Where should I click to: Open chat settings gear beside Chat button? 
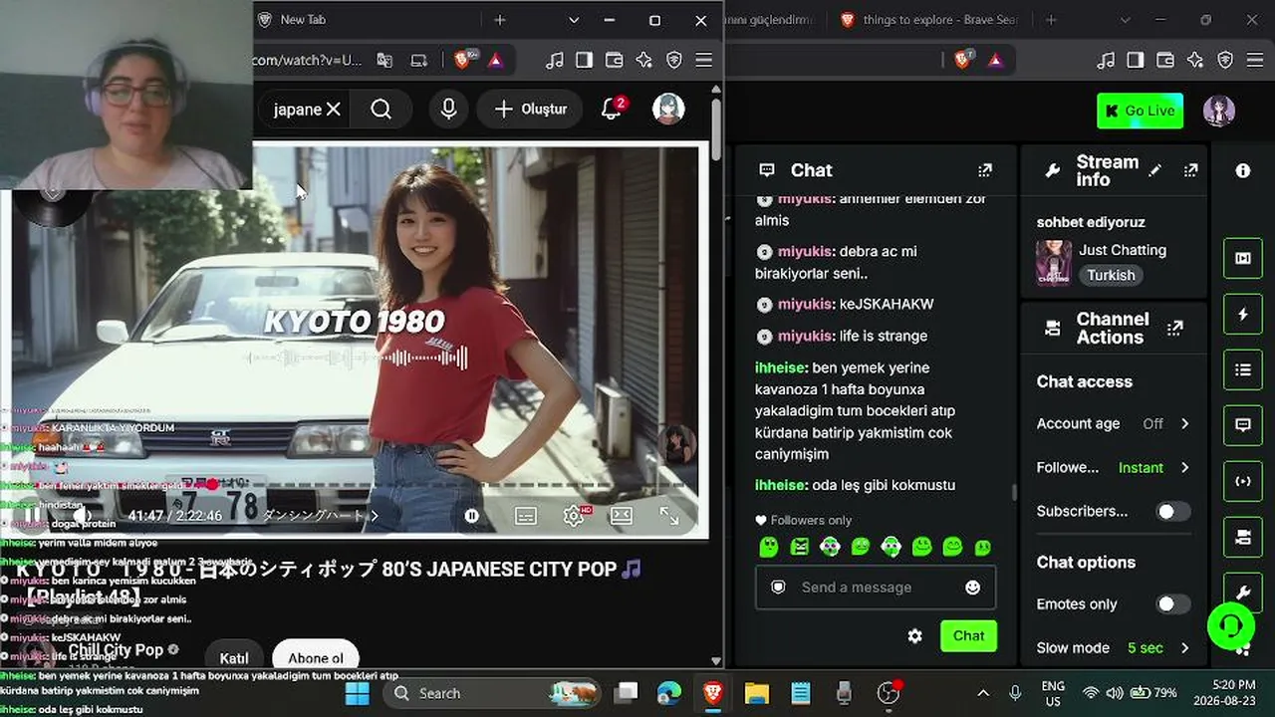pos(915,636)
